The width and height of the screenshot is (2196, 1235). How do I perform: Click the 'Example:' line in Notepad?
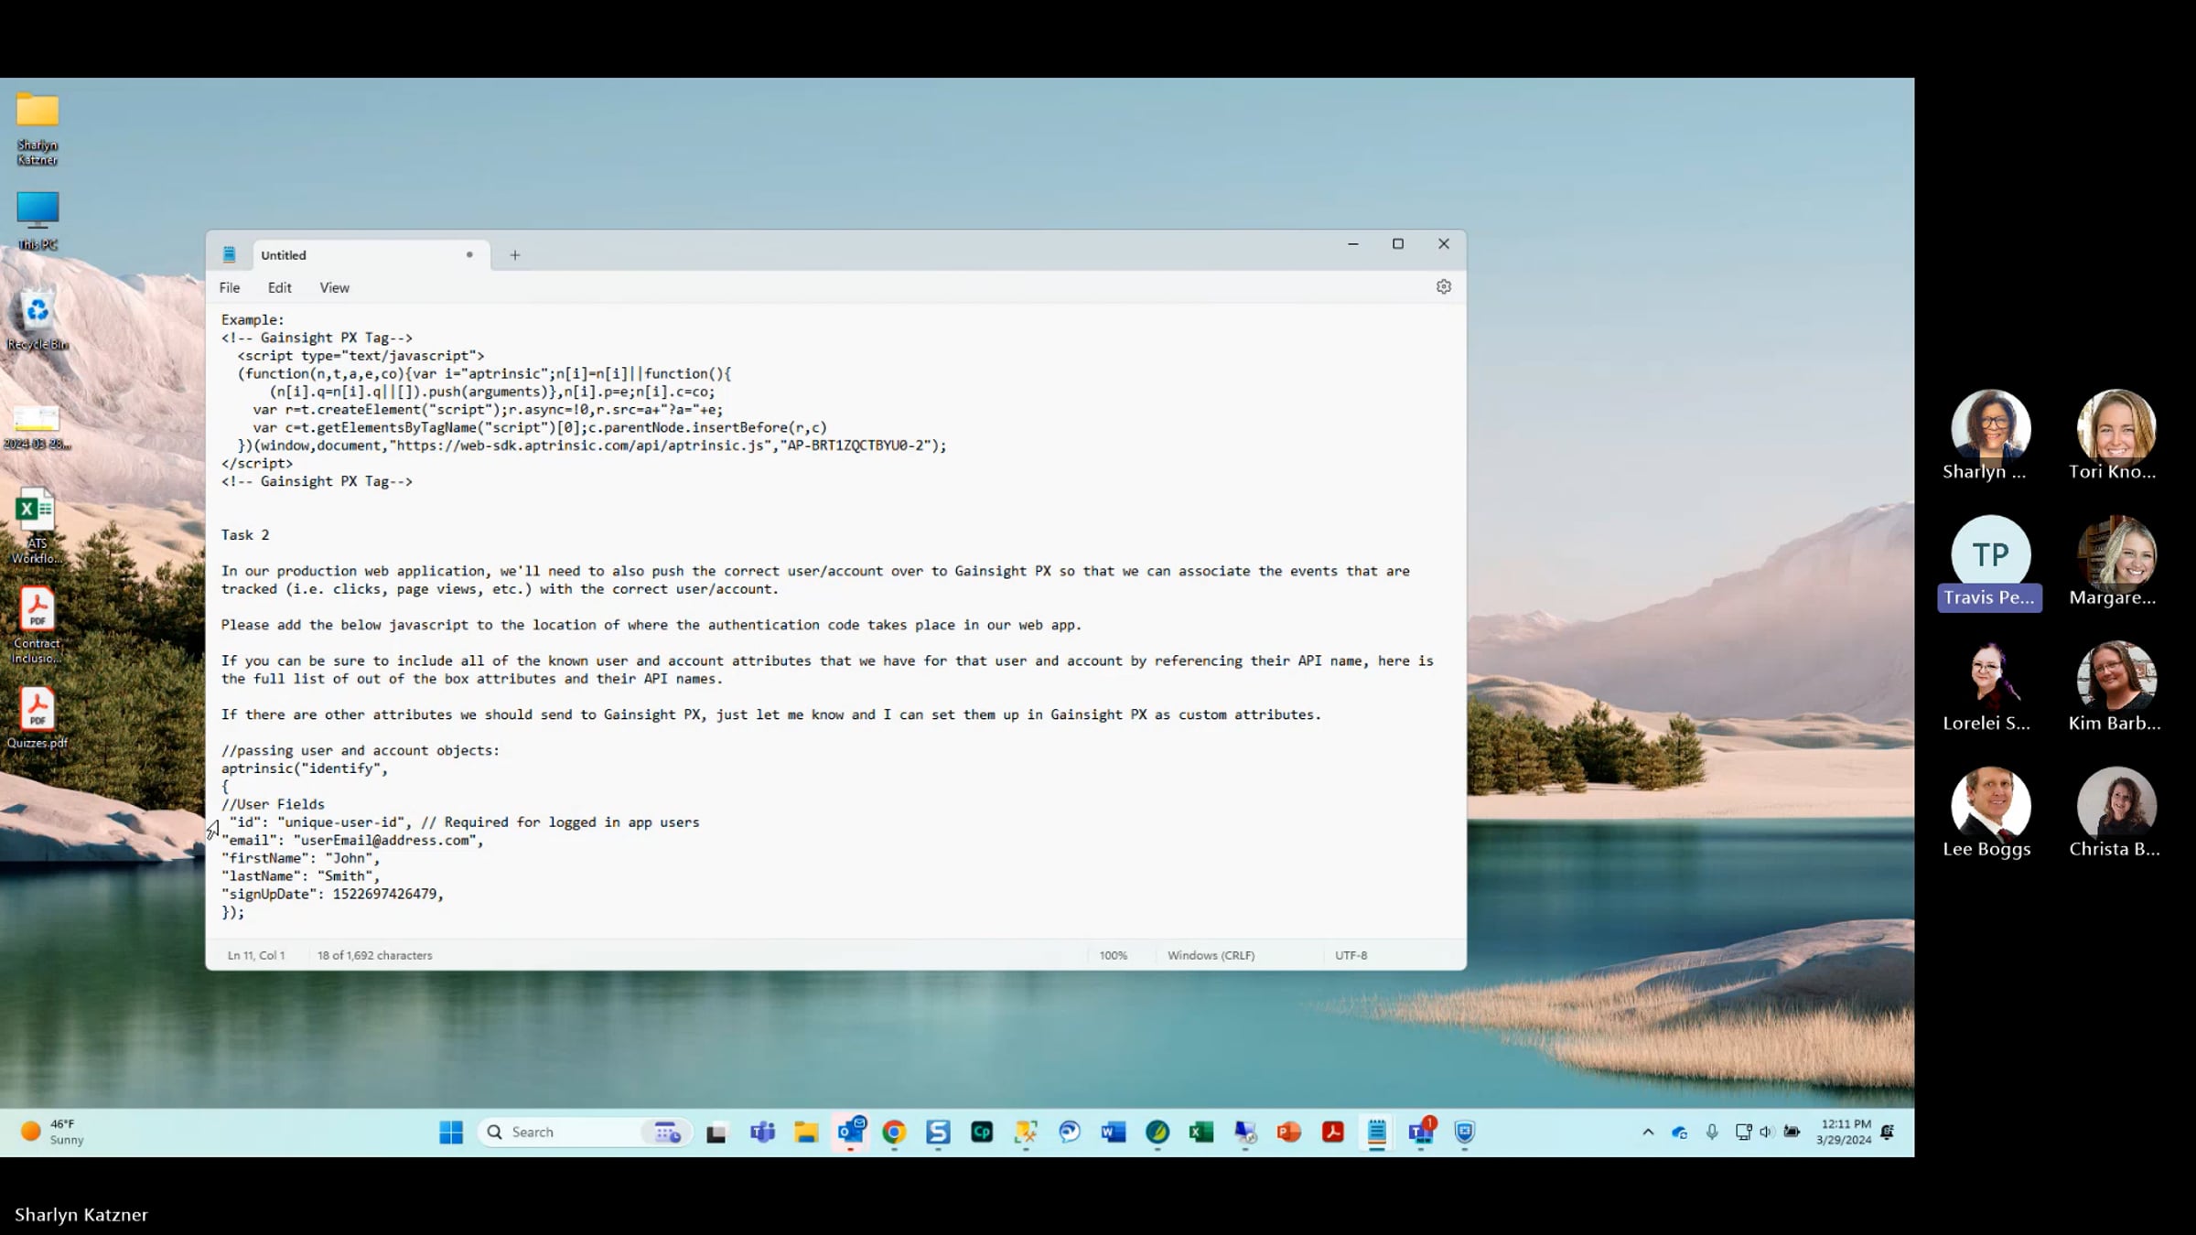(x=253, y=320)
